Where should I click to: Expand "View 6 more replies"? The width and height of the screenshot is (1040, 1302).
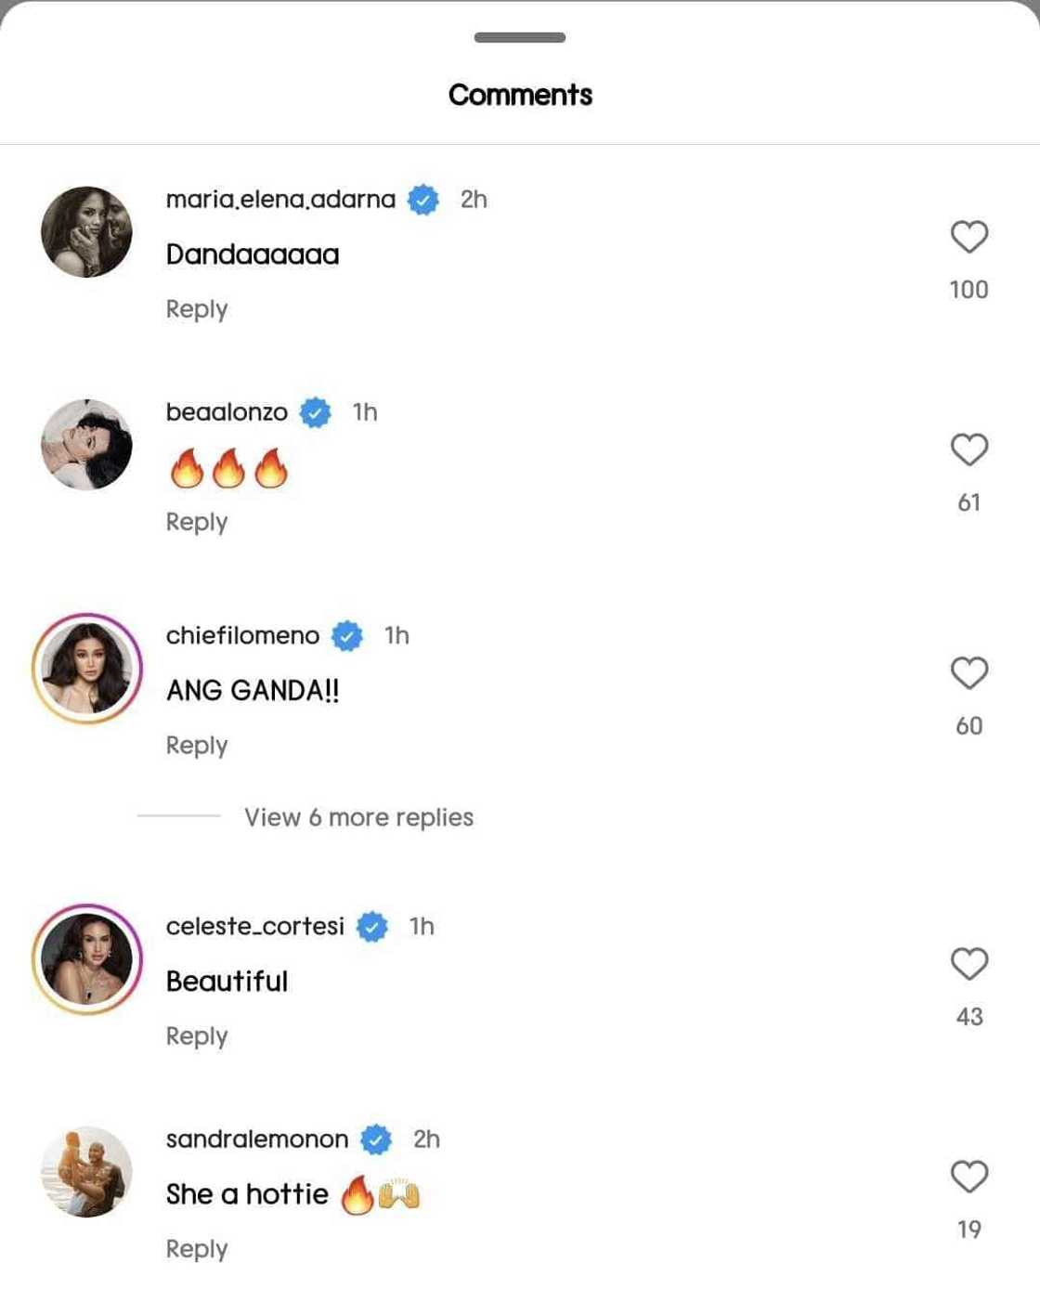click(x=358, y=817)
